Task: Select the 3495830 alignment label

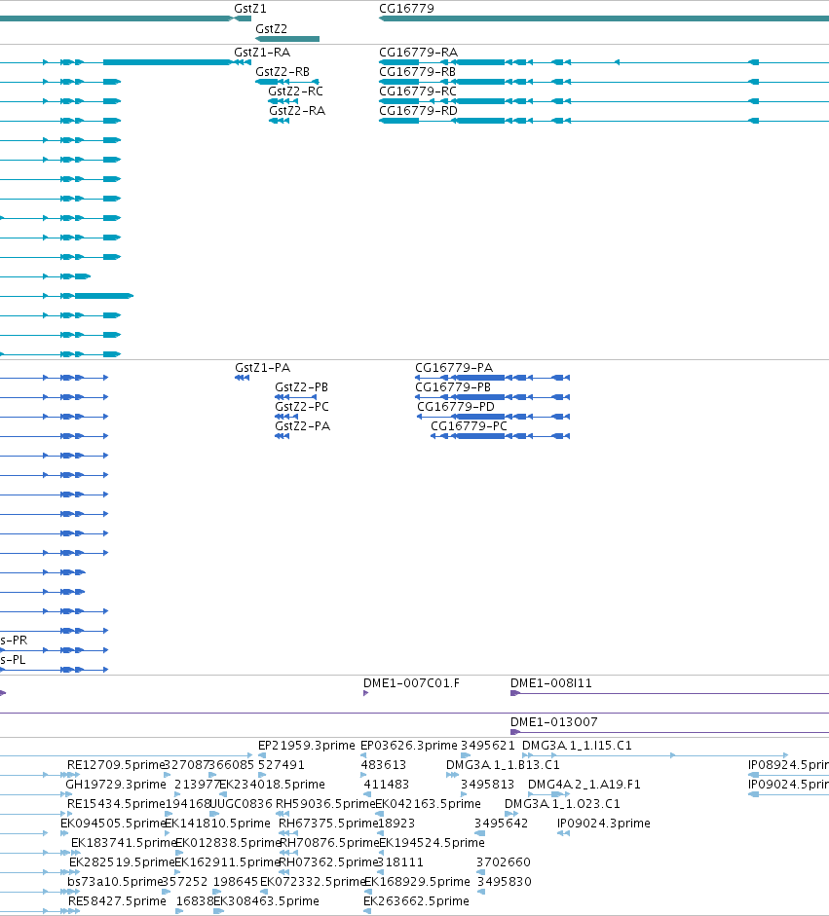Action: click(505, 882)
